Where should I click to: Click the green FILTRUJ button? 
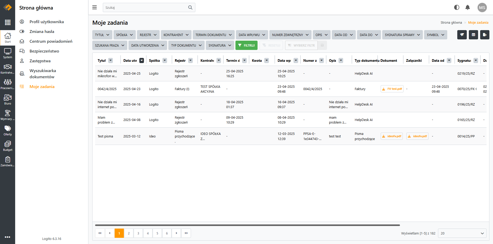pyautogui.click(x=247, y=45)
